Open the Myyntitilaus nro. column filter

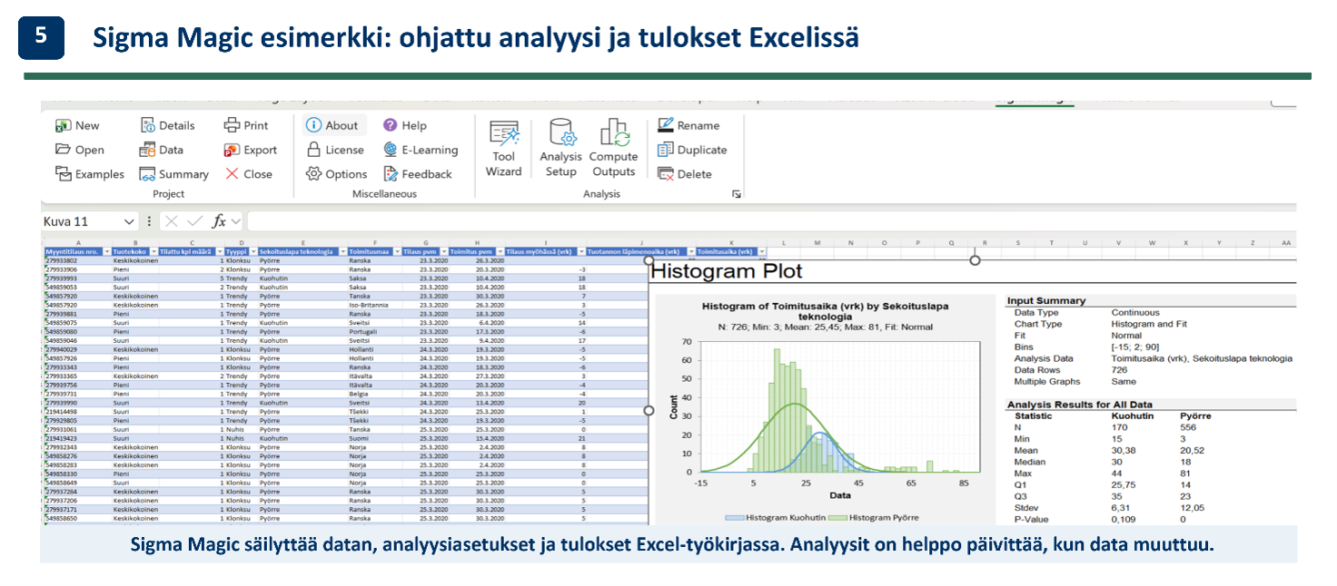106,251
